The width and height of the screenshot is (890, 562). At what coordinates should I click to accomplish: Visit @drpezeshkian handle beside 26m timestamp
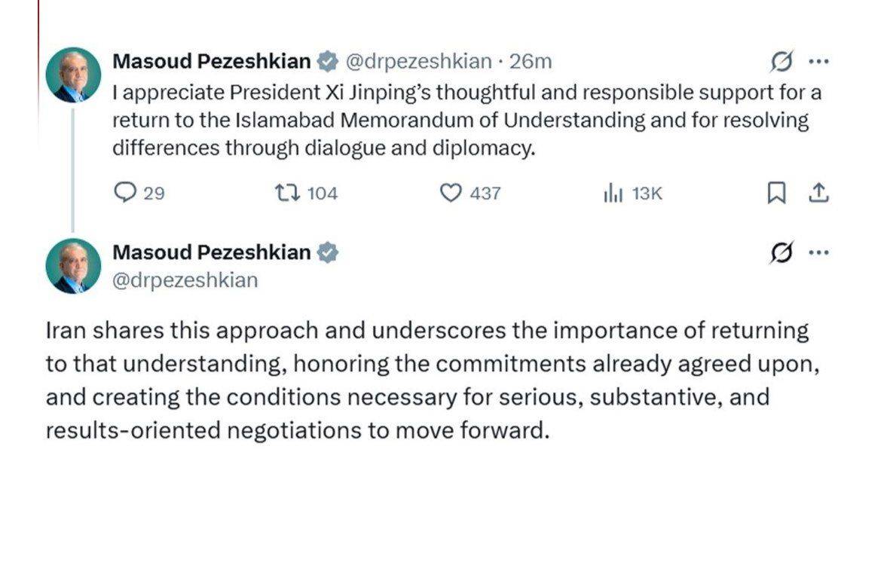coord(418,61)
